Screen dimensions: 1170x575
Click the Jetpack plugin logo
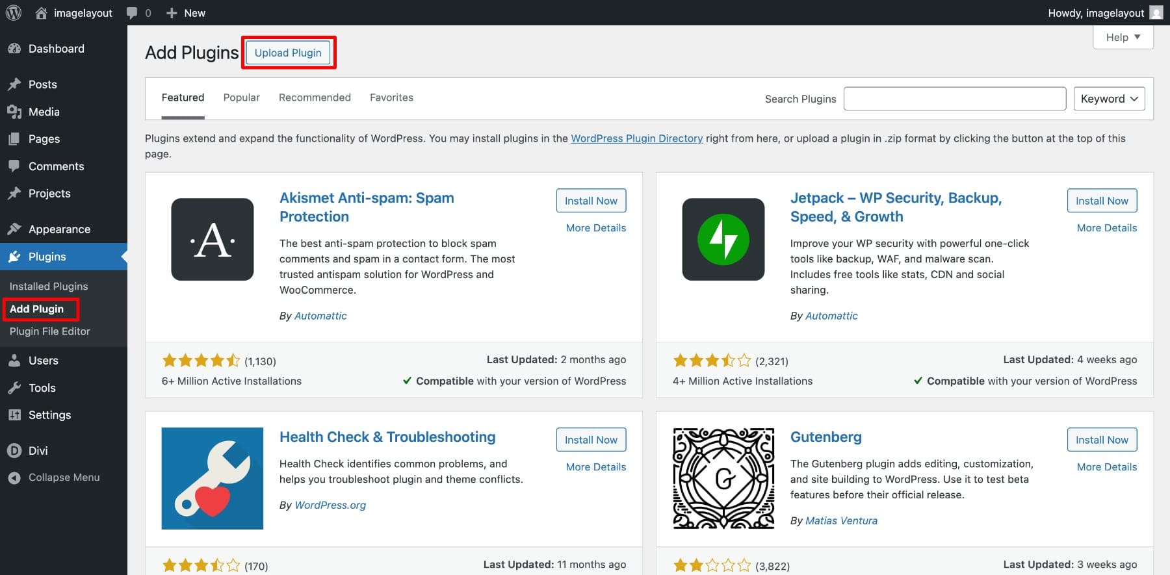723,239
